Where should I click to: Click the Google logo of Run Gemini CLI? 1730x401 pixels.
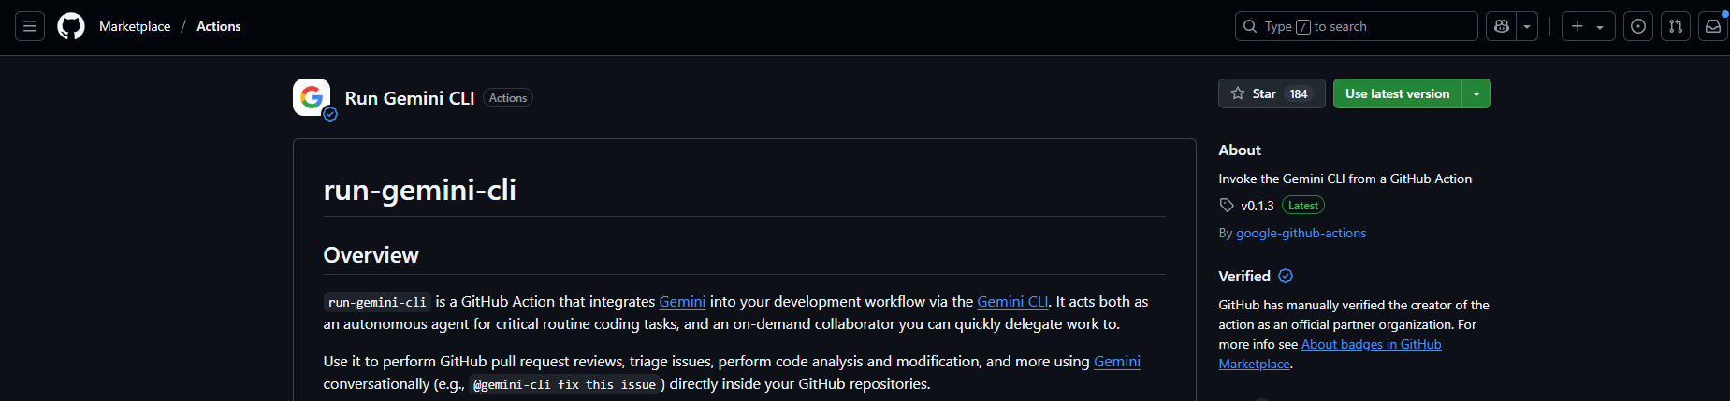312,97
